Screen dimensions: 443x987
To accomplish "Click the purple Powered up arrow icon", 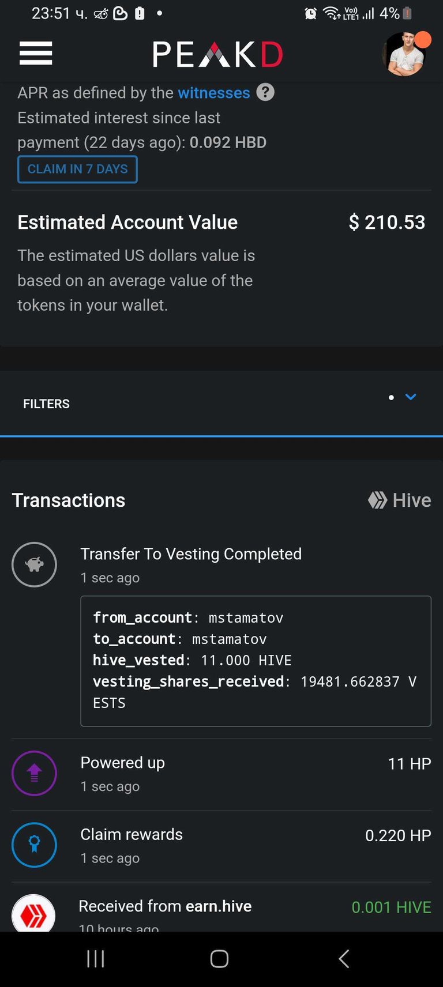I will [x=34, y=773].
